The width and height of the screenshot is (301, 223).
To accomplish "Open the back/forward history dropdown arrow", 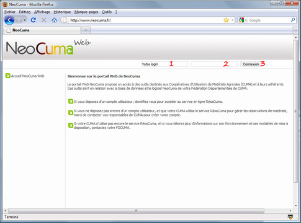I will pyautogui.click(x=25, y=20).
